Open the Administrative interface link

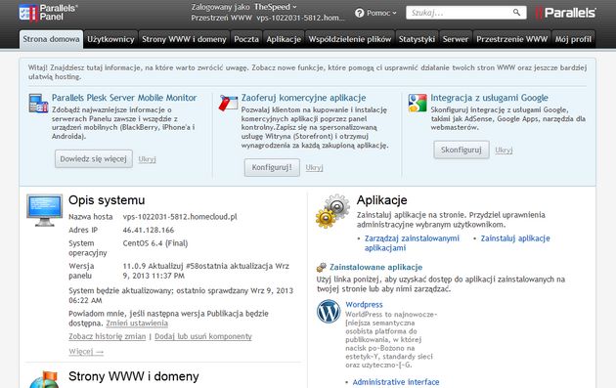tap(396, 382)
